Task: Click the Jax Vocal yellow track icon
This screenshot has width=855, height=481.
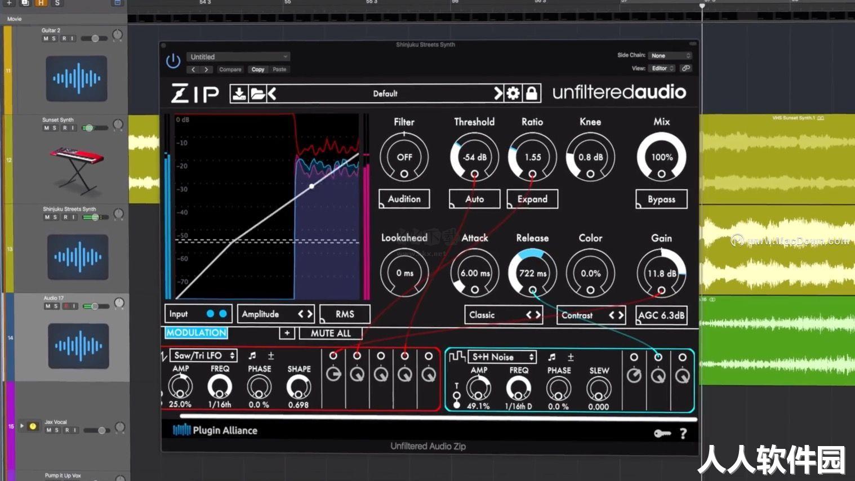Action: tap(33, 426)
